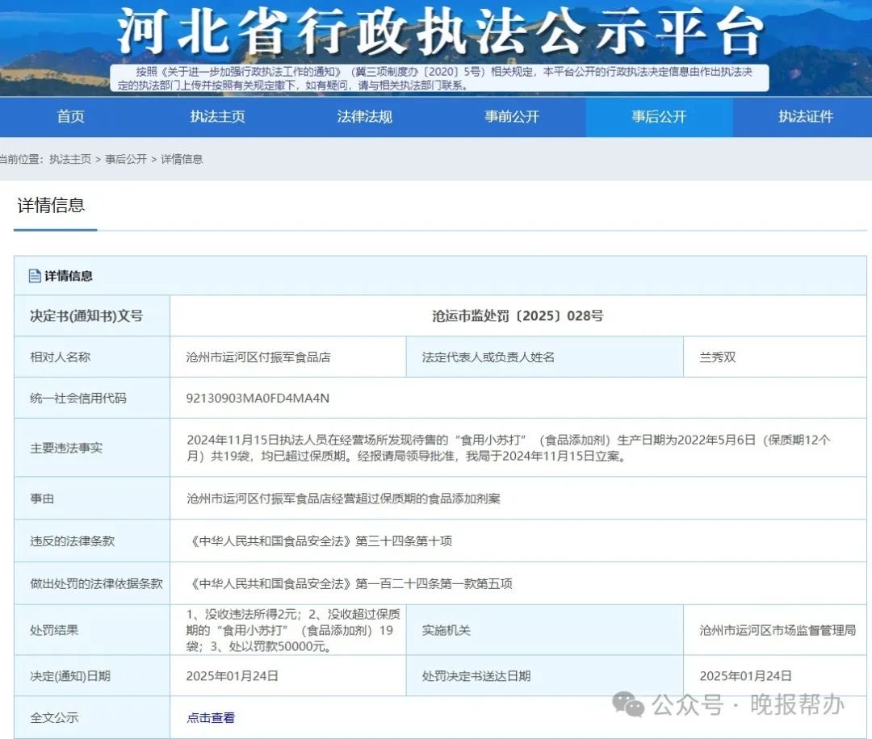Open the 执法主页 navigation item
This screenshot has height=739, width=872.
(217, 117)
